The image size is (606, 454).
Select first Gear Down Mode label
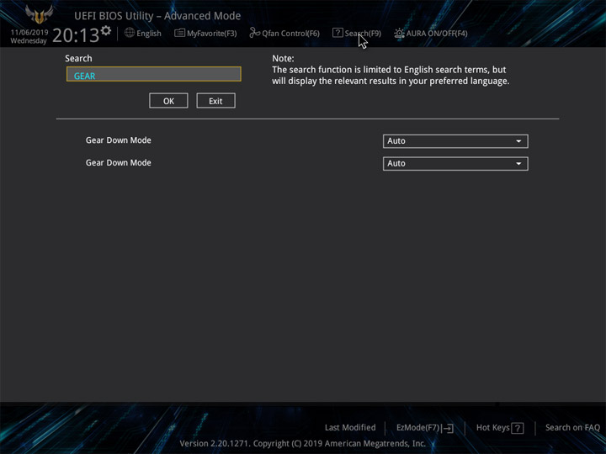[x=119, y=140]
